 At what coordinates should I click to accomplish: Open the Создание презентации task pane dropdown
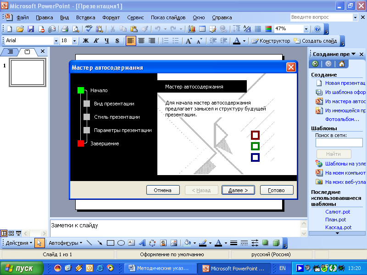tap(353, 54)
